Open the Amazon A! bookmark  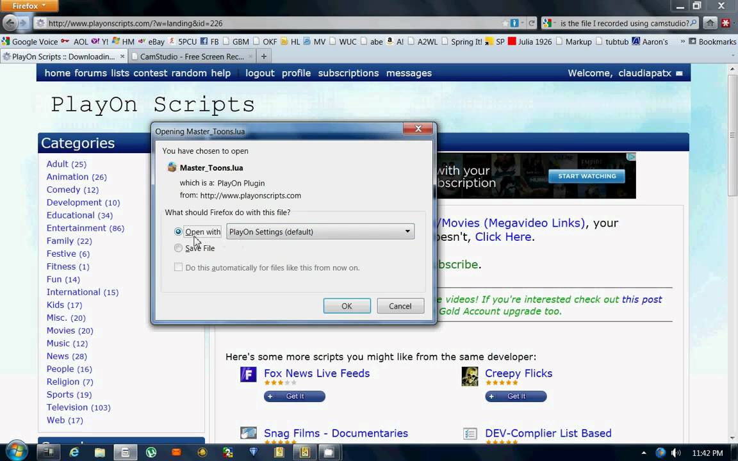point(395,42)
